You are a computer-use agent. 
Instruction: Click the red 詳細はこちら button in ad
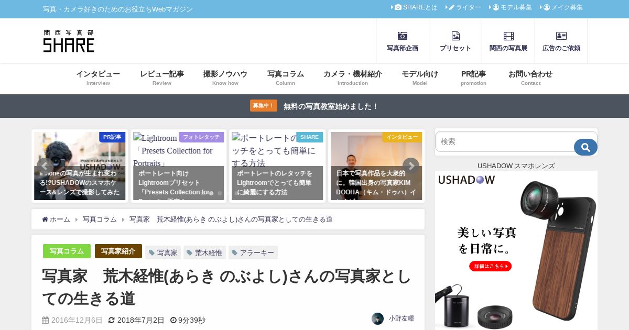point(490,266)
